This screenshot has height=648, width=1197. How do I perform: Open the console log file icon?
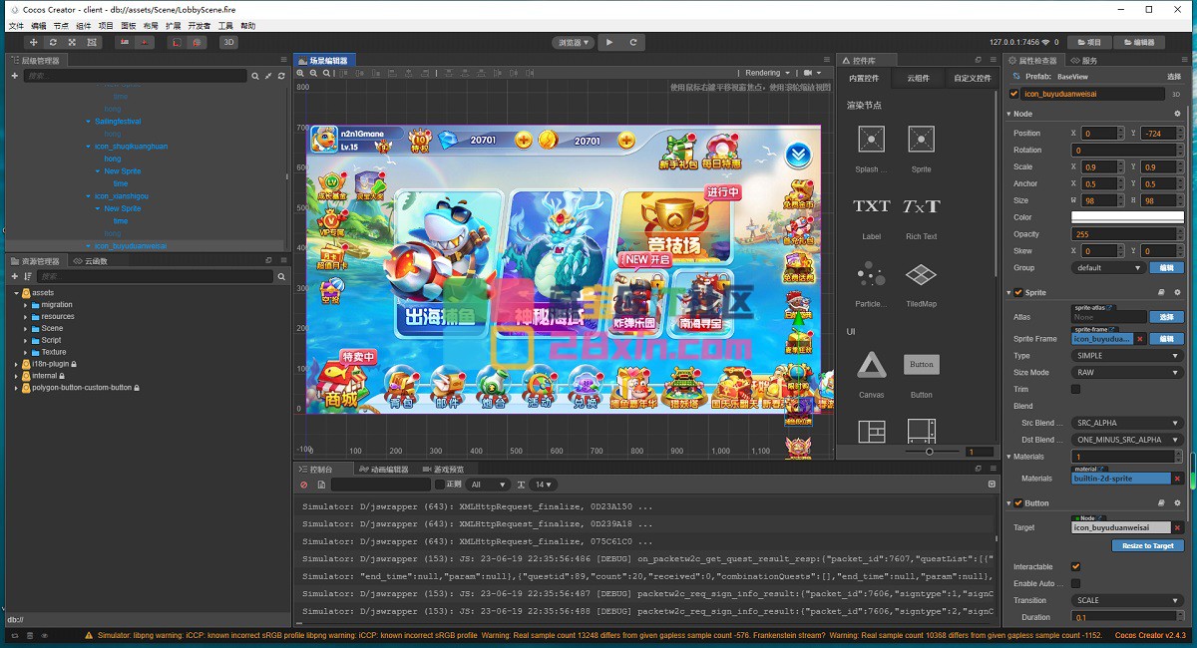pyautogui.click(x=321, y=485)
